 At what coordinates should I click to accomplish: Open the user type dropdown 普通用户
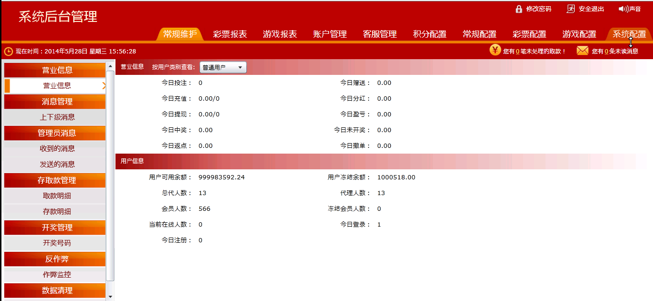click(223, 68)
